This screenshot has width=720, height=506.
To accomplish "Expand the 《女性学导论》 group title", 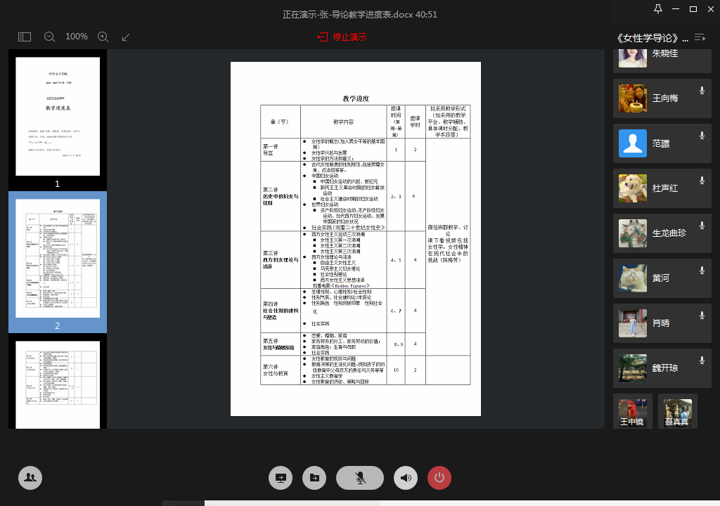I will (651, 37).
